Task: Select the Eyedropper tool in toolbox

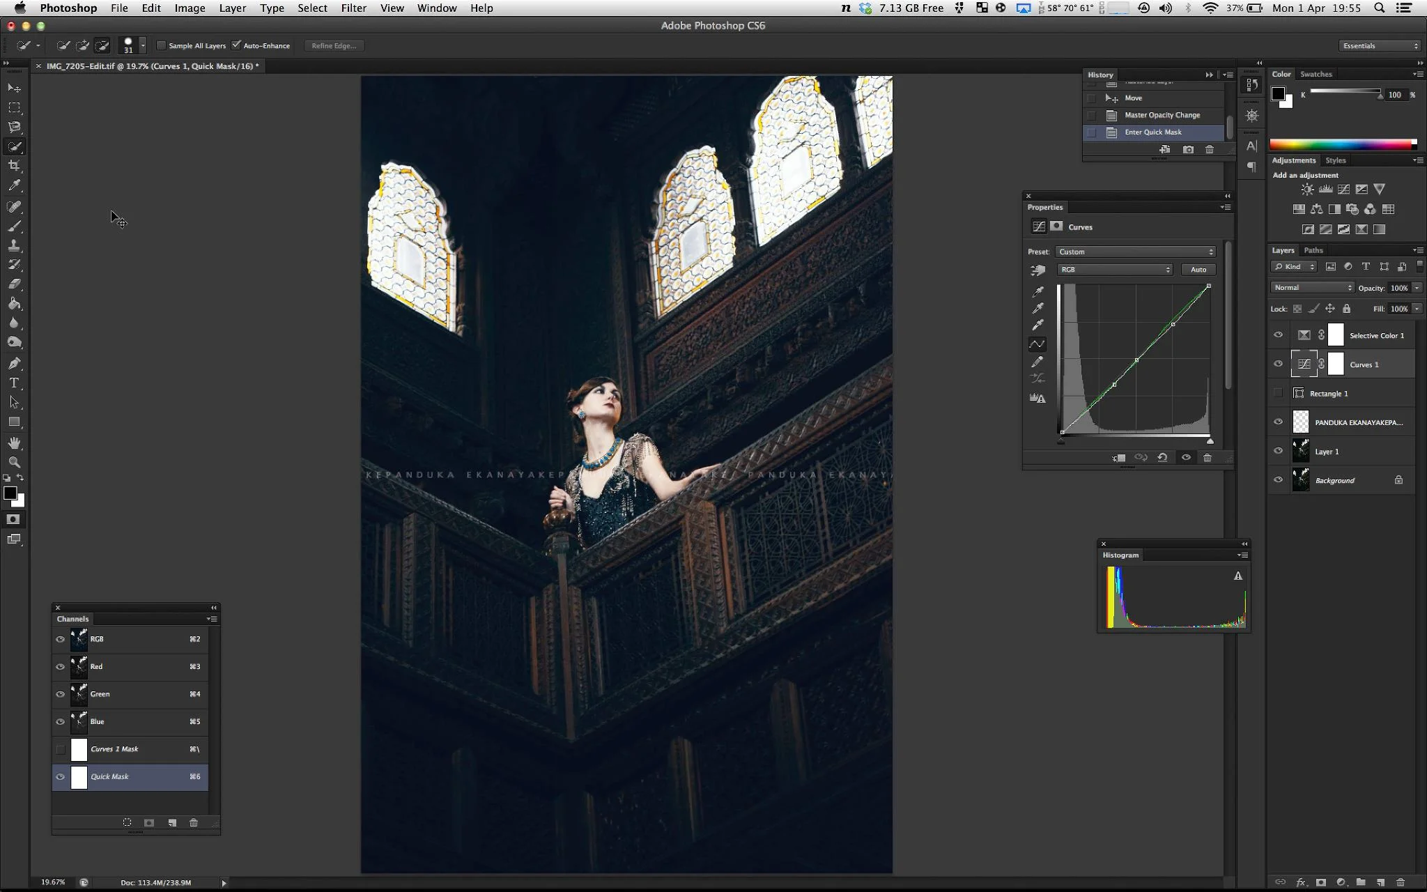Action: (x=14, y=185)
